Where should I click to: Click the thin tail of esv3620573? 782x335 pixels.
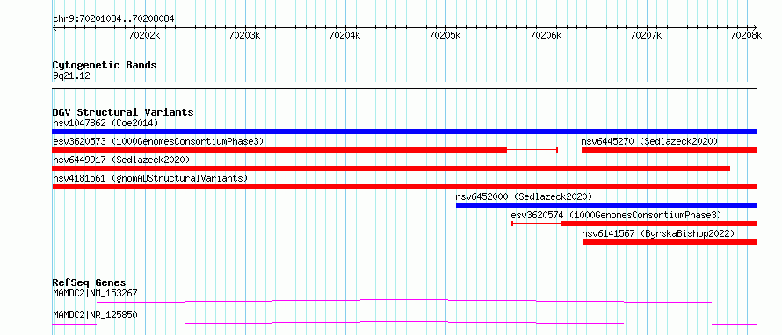[x=532, y=150]
